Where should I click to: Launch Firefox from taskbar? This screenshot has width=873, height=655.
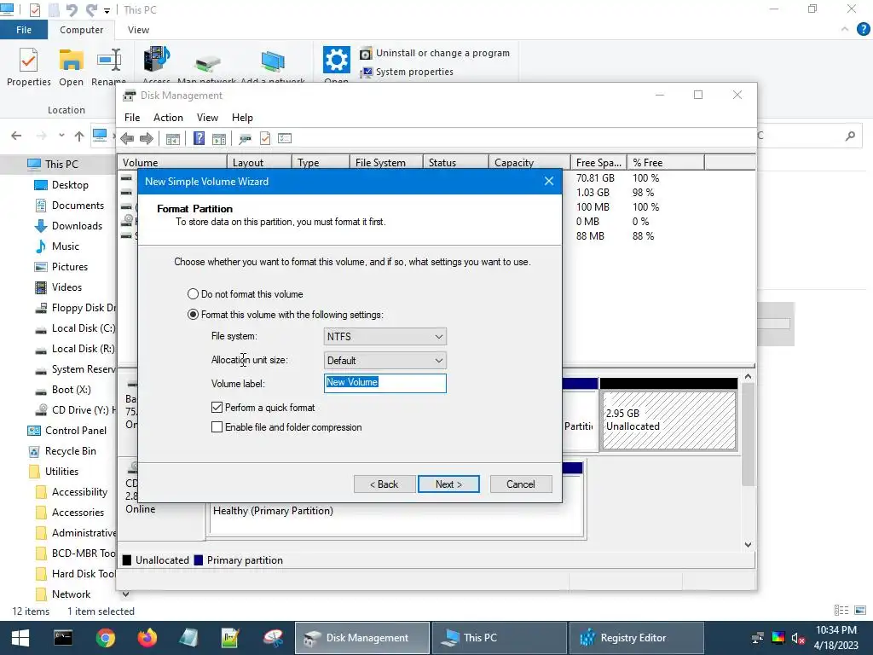point(147,638)
